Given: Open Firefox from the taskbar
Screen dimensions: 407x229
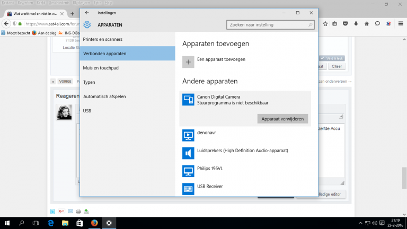Looking at the screenshot, I should point(94,223).
